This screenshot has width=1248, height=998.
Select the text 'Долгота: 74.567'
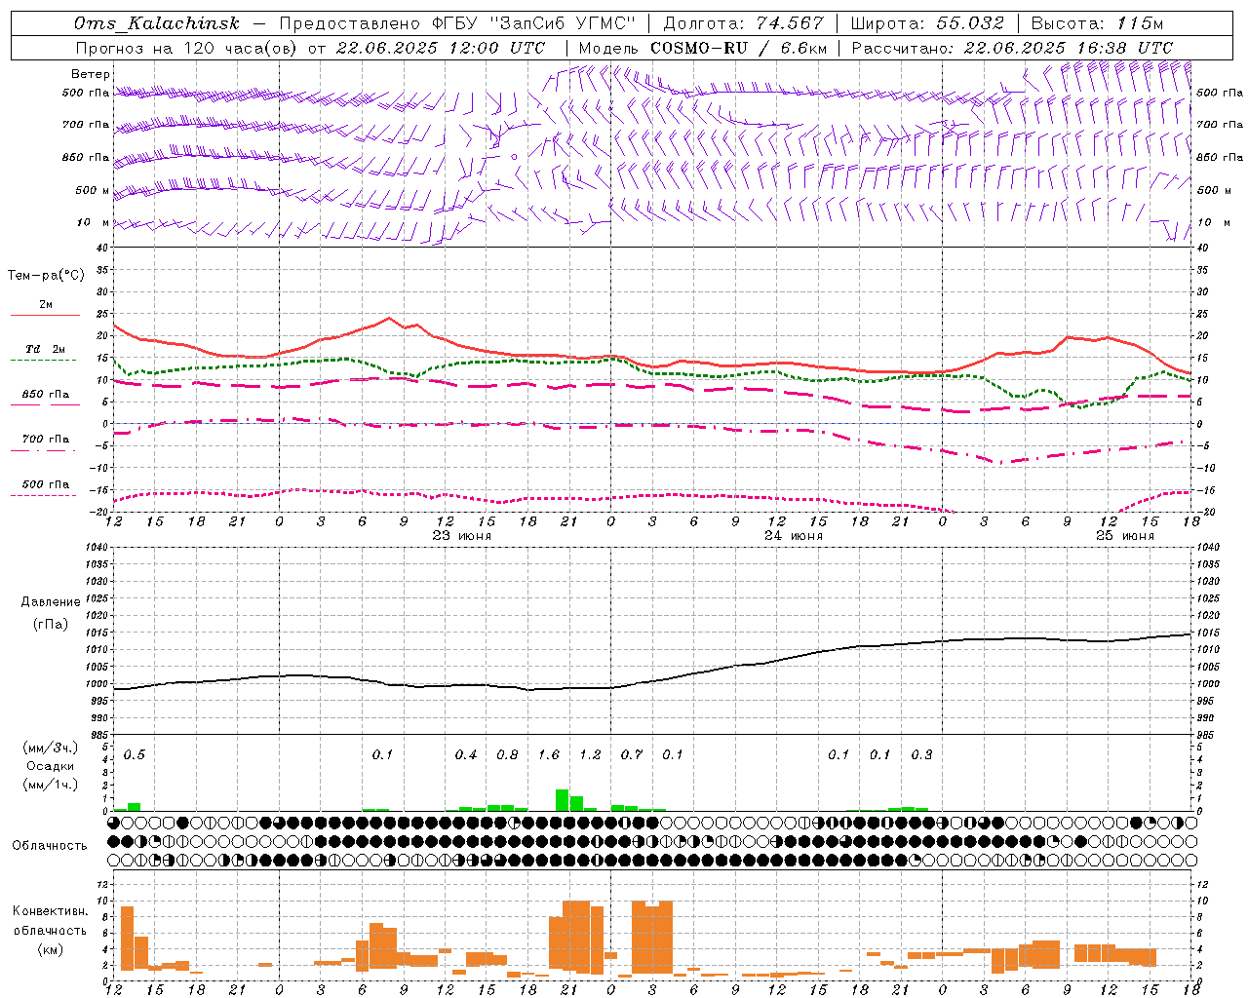click(x=743, y=23)
